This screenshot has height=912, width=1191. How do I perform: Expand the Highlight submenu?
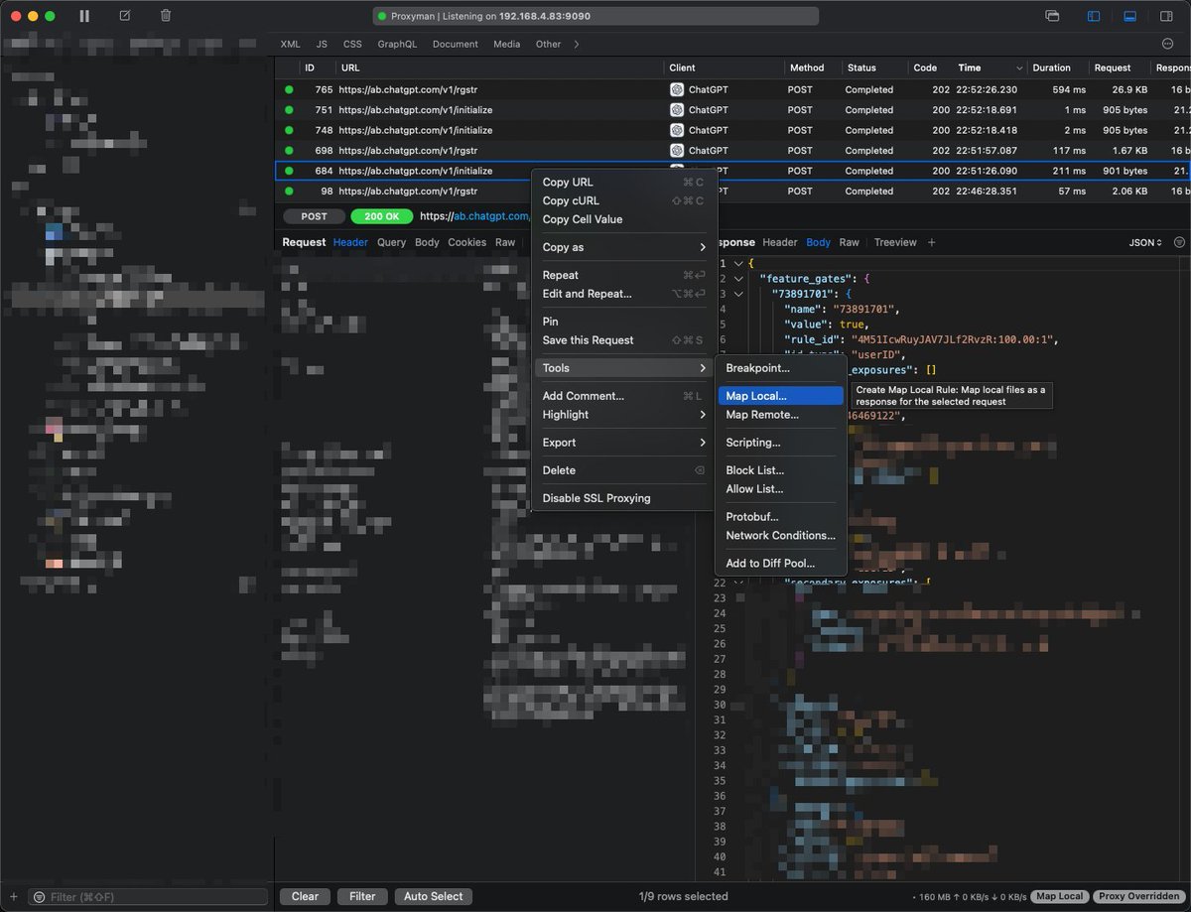[x=623, y=415]
